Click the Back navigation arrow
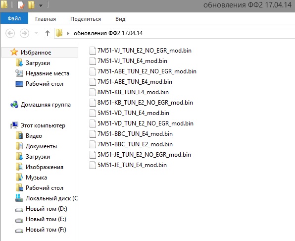Screen dimensions: 295x241 (x=10, y=33)
